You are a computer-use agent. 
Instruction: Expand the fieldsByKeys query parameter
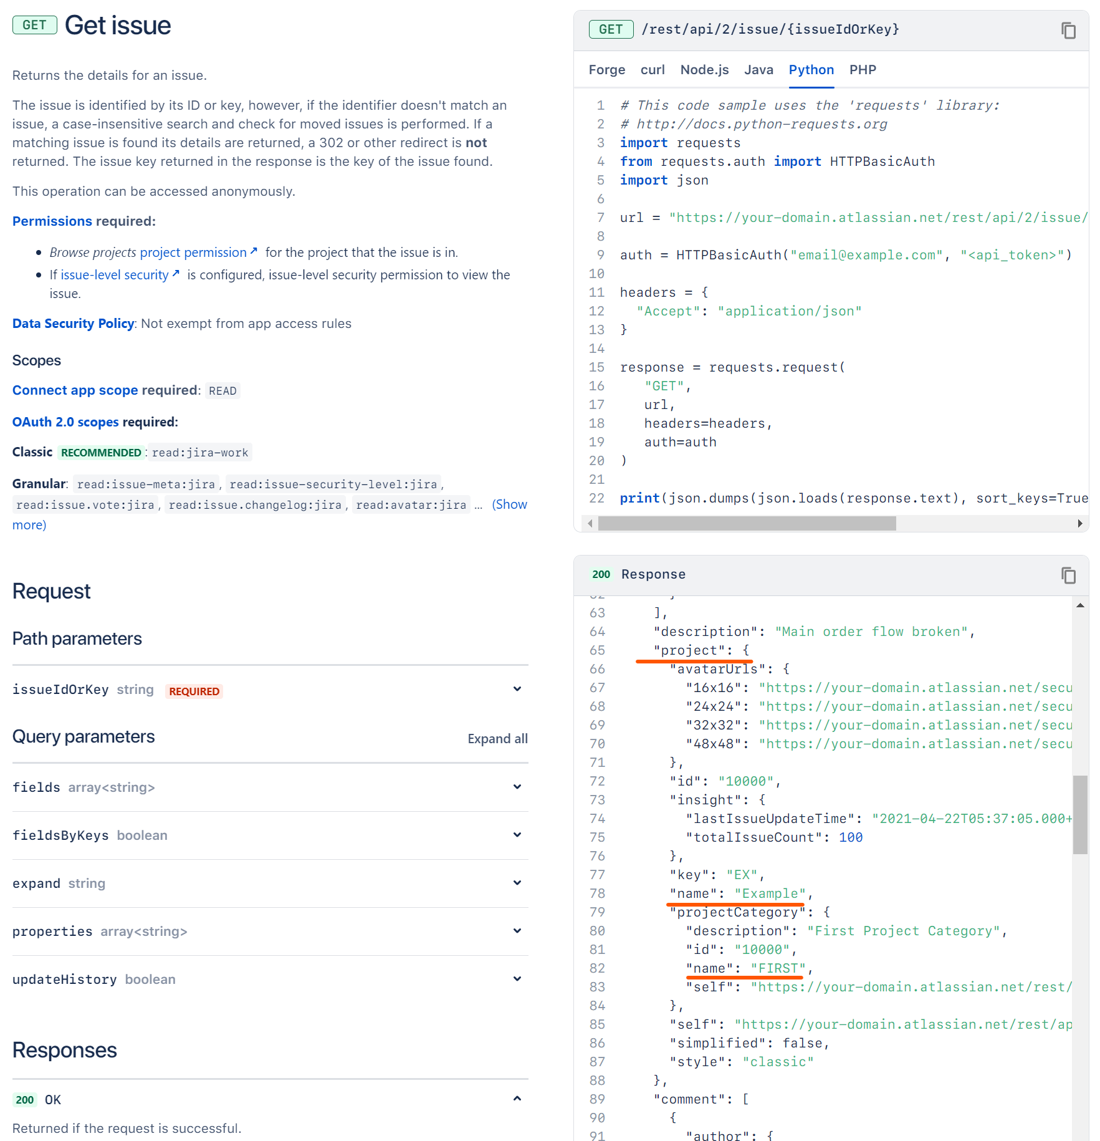click(517, 835)
